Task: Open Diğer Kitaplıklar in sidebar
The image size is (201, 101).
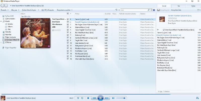Action: click(x=10, y=48)
